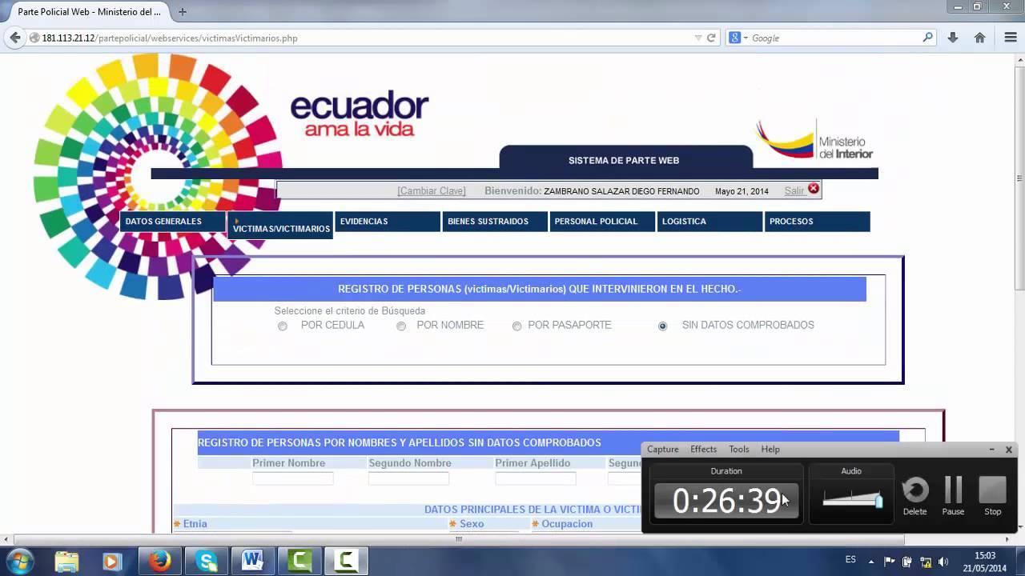Screen dimensions: 1025x576
Task: Click the Cambiar Clave link
Action: tap(431, 191)
